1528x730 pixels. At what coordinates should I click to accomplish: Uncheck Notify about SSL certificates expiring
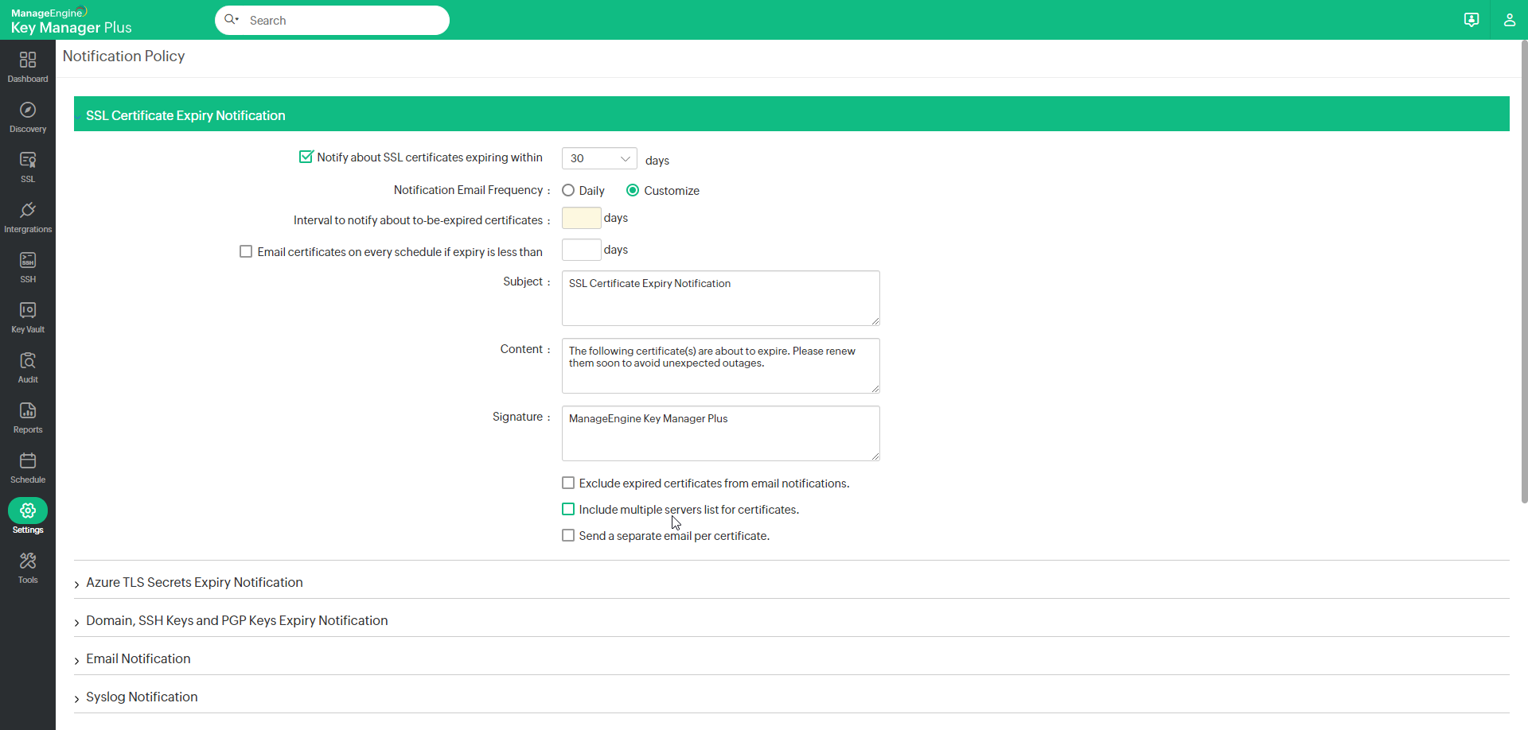(x=306, y=157)
